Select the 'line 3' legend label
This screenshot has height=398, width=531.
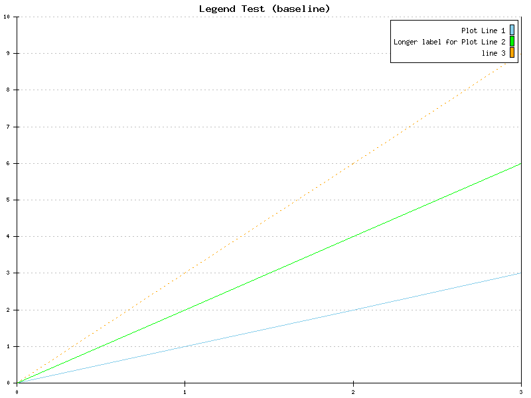click(493, 53)
